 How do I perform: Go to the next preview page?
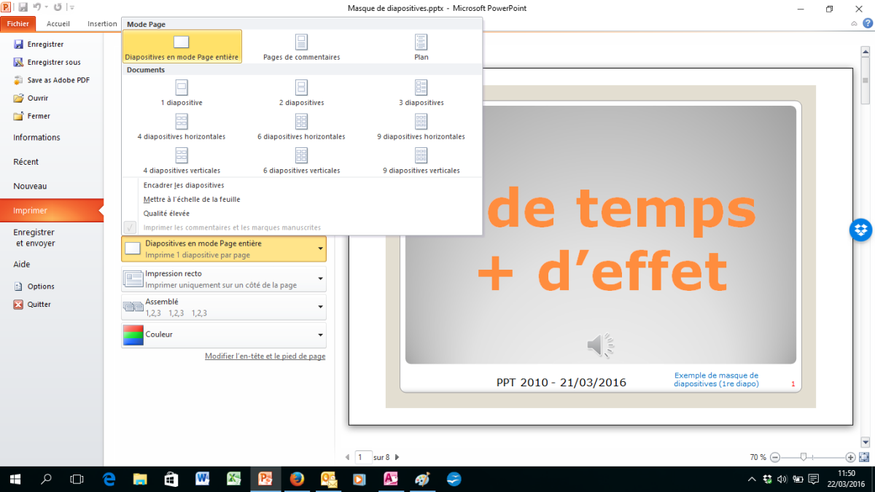(x=397, y=458)
